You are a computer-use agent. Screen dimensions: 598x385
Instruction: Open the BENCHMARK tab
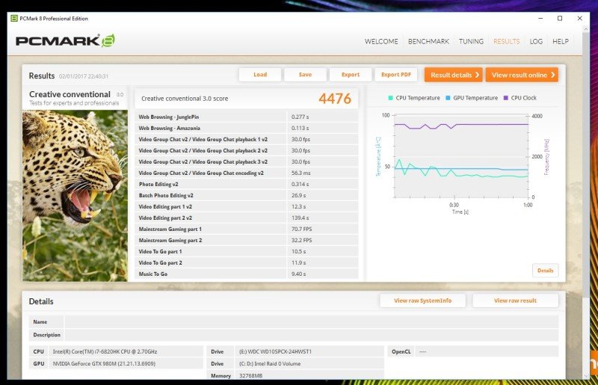click(x=429, y=41)
